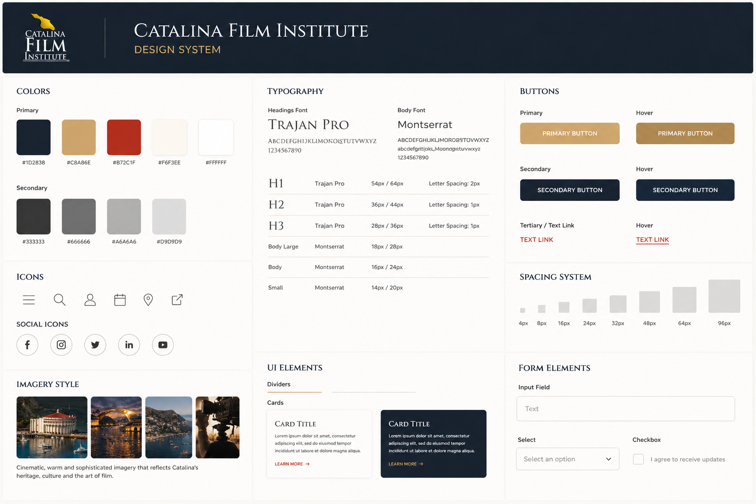Image resolution: width=756 pixels, height=504 pixels.
Task: Click the Body Large row label
Action: (283, 247)
